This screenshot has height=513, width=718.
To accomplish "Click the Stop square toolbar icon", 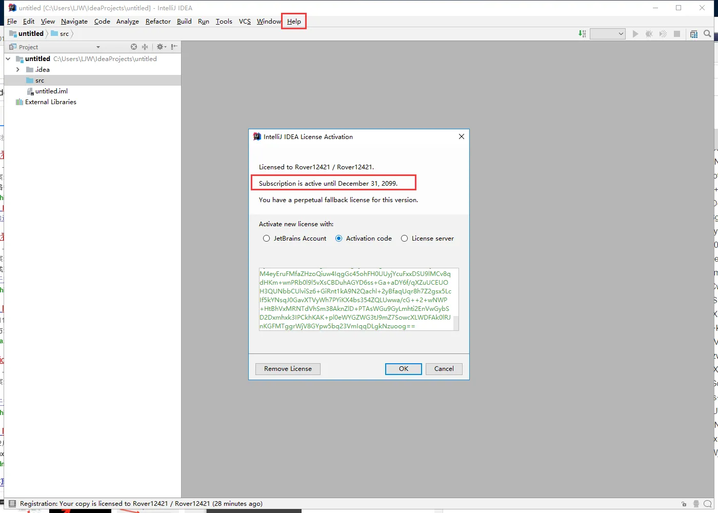I will pyautogui.click(x=677, y=34).
